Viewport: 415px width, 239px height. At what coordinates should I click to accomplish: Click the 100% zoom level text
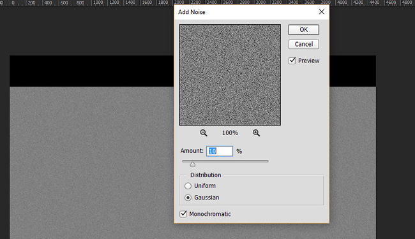click(x=230, y=133)
